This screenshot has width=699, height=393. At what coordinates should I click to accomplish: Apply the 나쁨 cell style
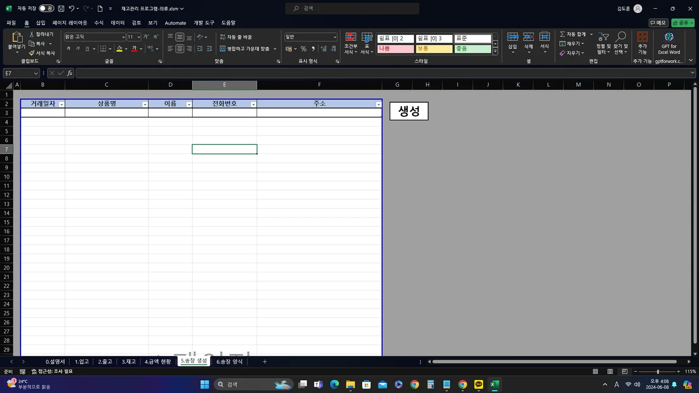395,49
